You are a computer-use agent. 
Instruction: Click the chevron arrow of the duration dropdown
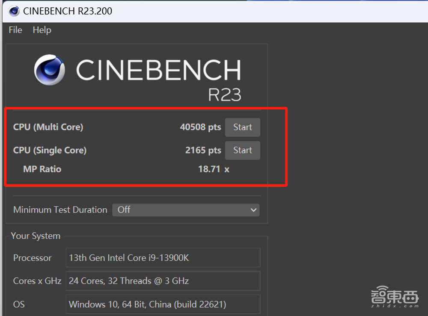253,210
